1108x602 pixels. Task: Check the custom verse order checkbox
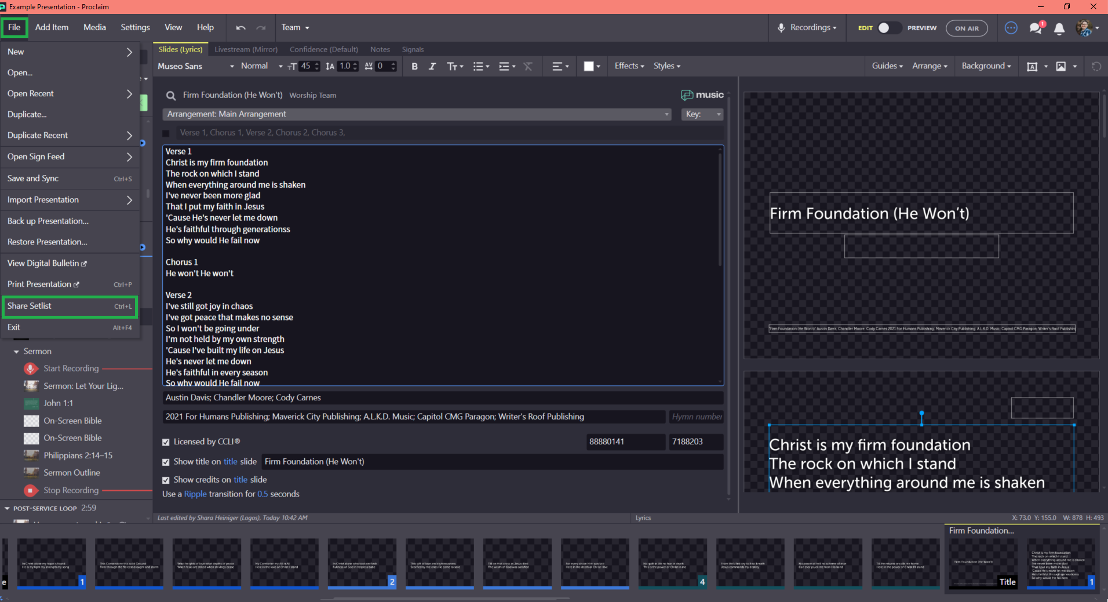tap(166, 133)
